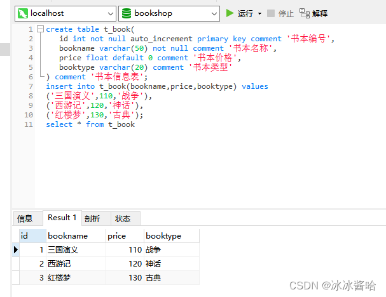Click the green Run play icon
This screenshot has height=297, width=386.
tap(230, 13)
